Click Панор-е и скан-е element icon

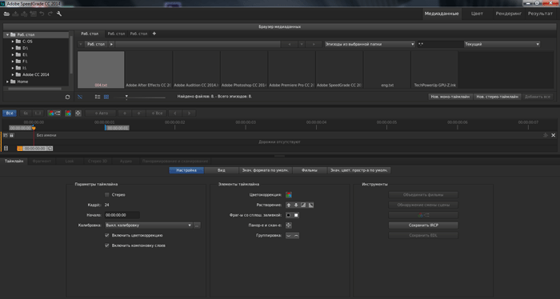click(289, 225)
